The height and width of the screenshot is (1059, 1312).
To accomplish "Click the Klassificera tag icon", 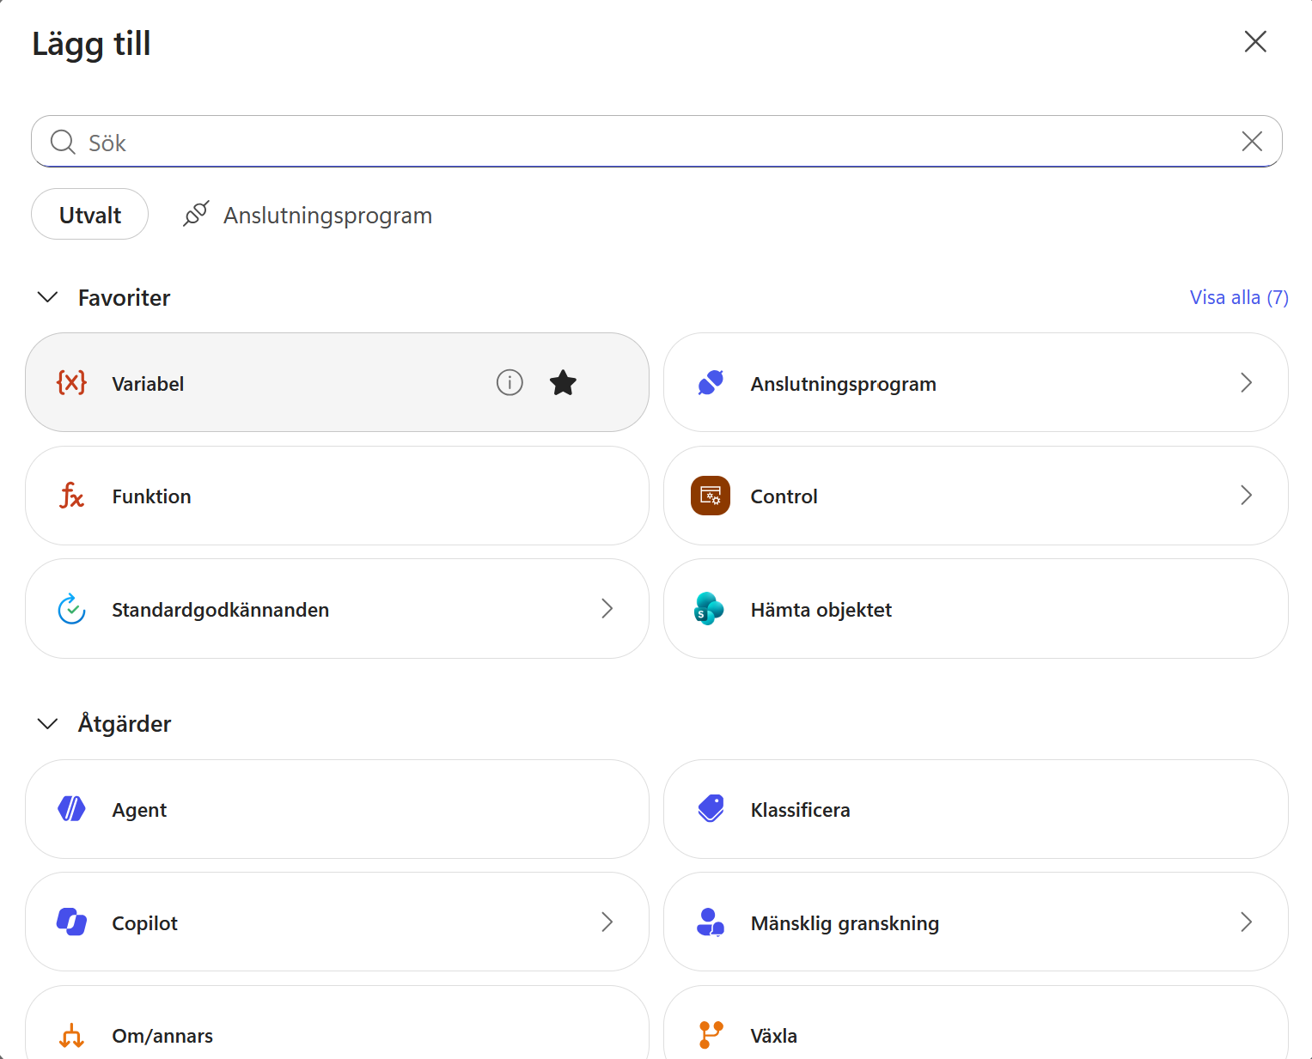I will (711, 808).
